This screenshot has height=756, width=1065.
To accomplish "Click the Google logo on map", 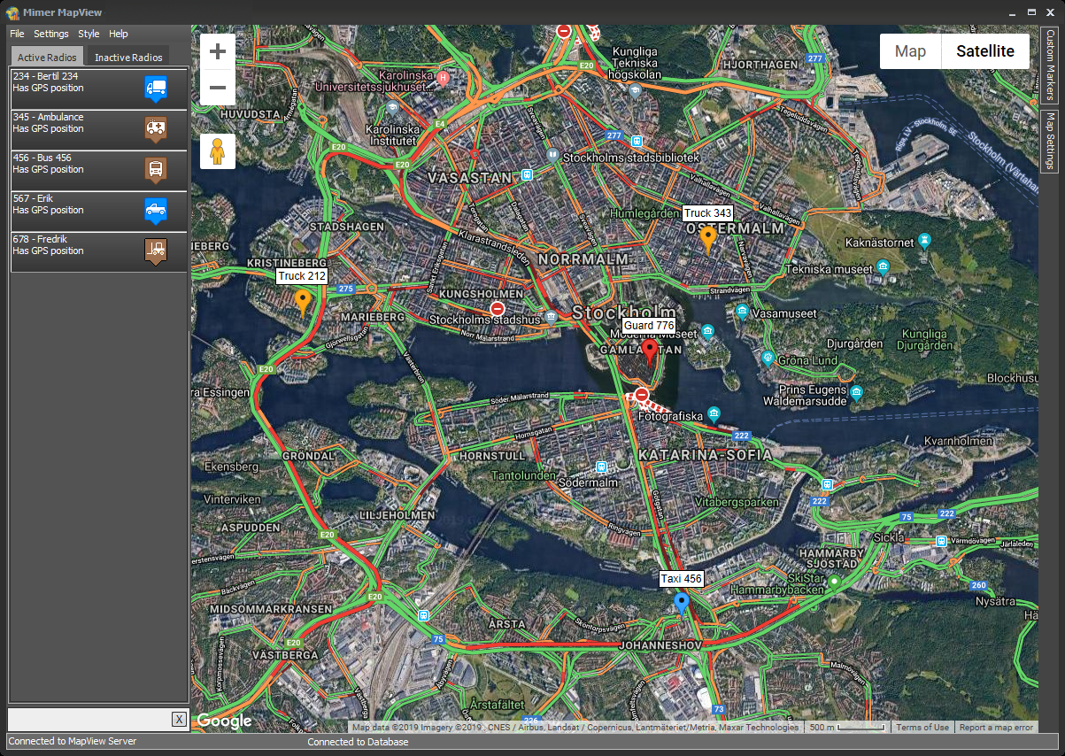I will pyautogui.click(x=224, y=721).
